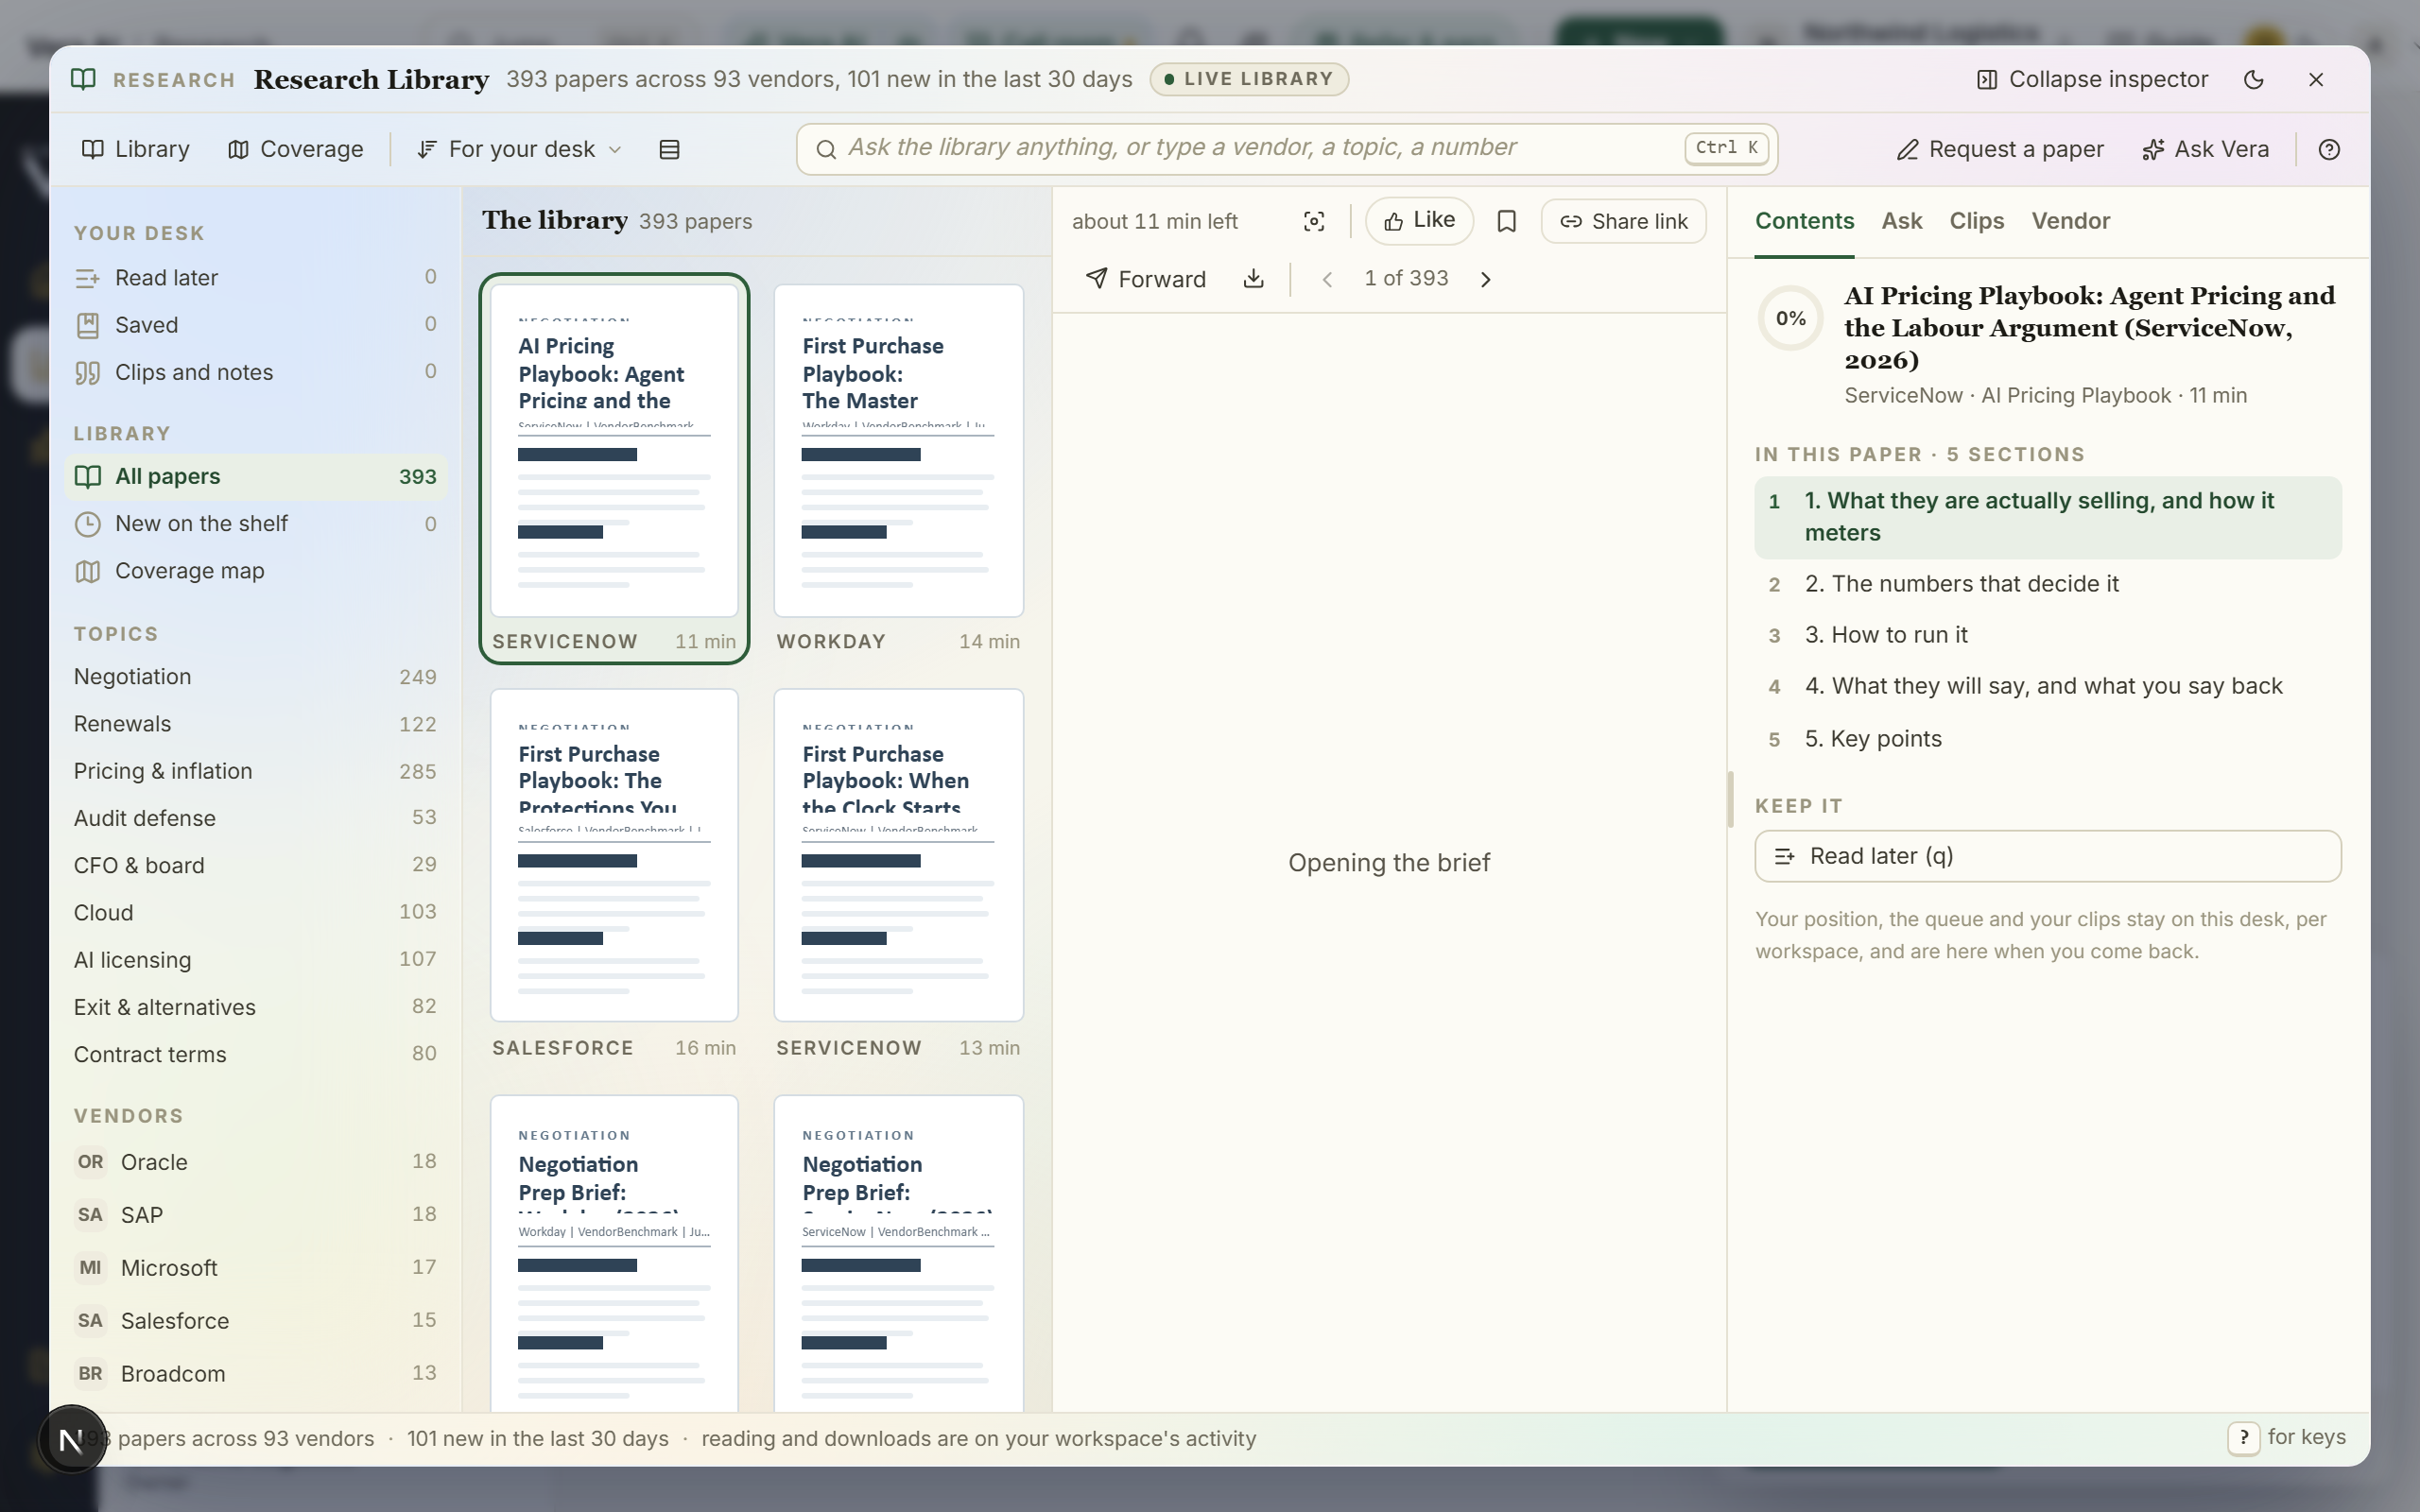Filter by Contract terms topic
The image size is (2420, 1512).
(x=255, y=1054)
